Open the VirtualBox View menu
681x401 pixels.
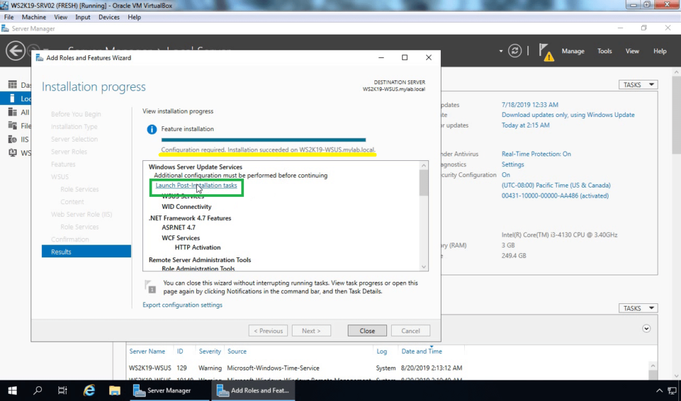(61, 17)
